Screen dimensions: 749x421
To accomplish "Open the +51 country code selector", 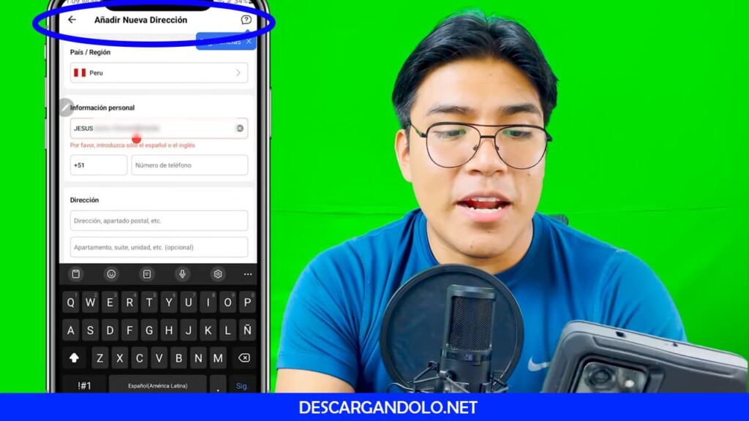I will tap(99, 165).
